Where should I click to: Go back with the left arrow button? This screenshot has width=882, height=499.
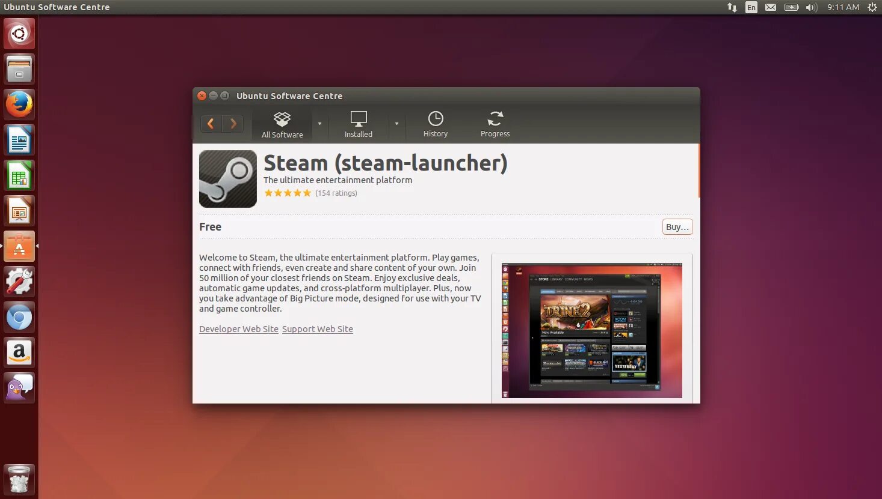[x=211, y=124]
